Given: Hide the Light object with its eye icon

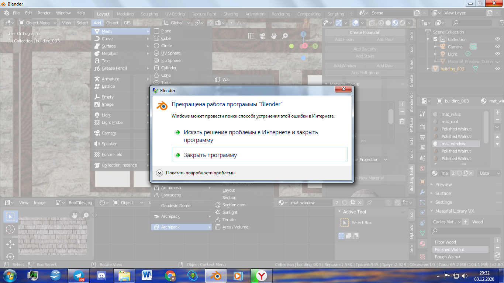Looking at the screenshot, I should pos(497,54).
